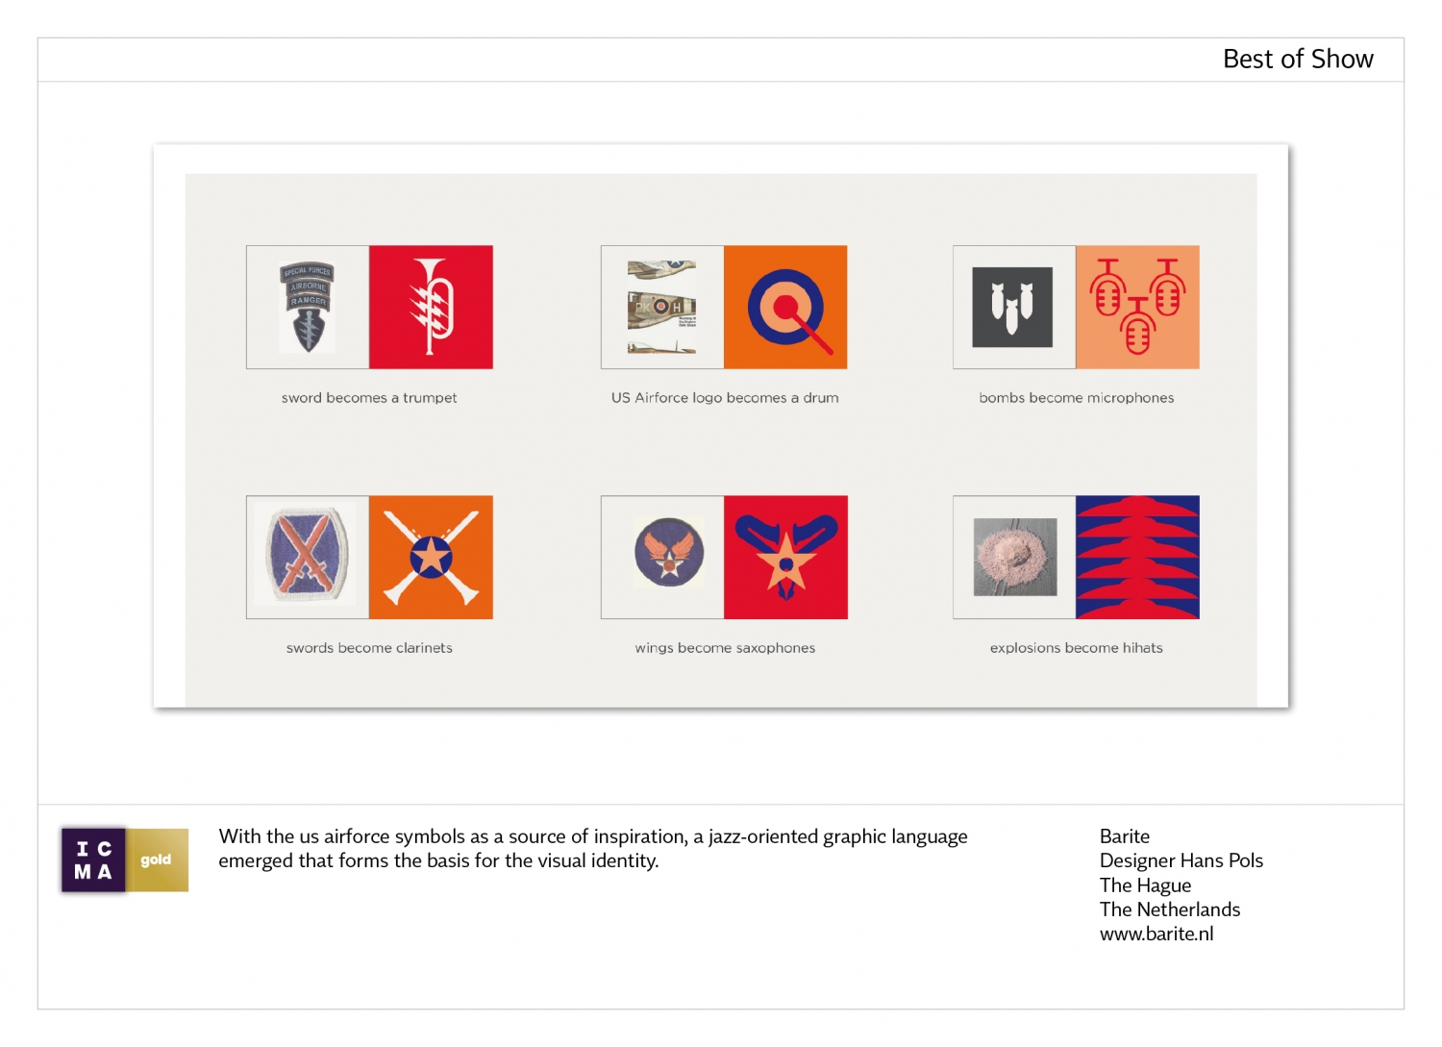Switch to the Best of Show tab
The image size is (1442, 1047).
(x=1298, y=59)
